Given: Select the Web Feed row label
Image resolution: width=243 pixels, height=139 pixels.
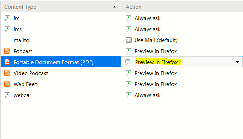Looking at the screenshot, I should tap(26, 84).
